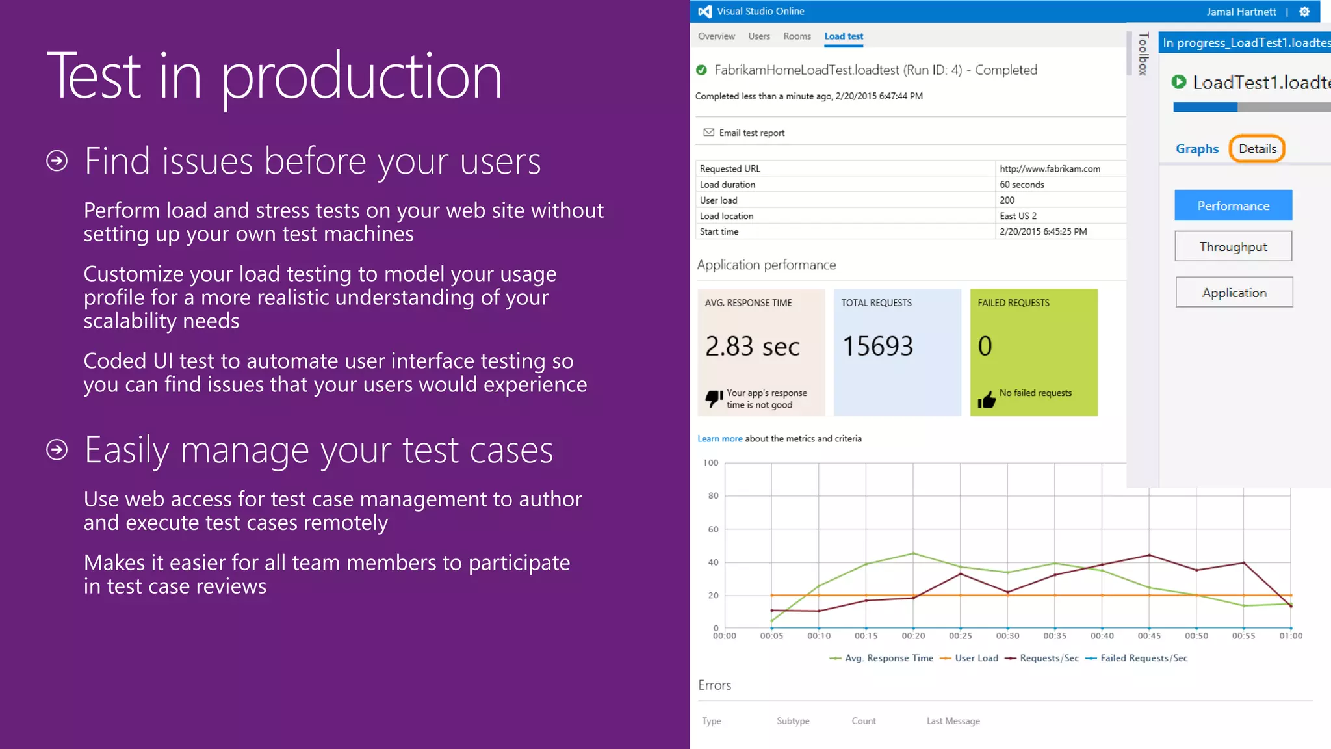Viewport: 1331px width, 749px height.
Task: Click the thumbs up no failures icon
Action: [x=986, y=399]
